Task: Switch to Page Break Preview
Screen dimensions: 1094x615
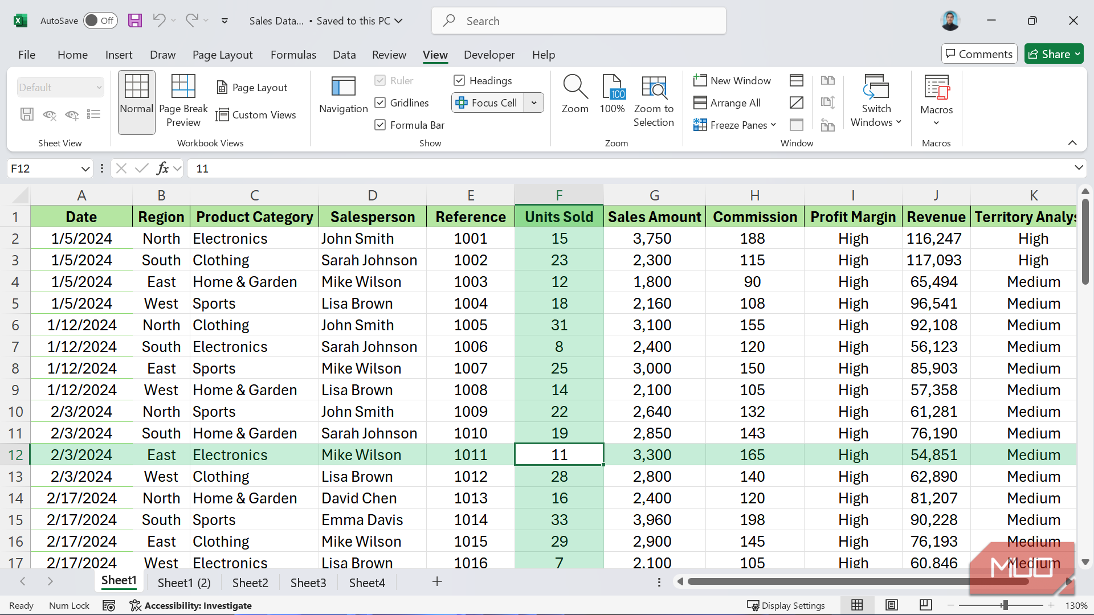Action: 183,101
